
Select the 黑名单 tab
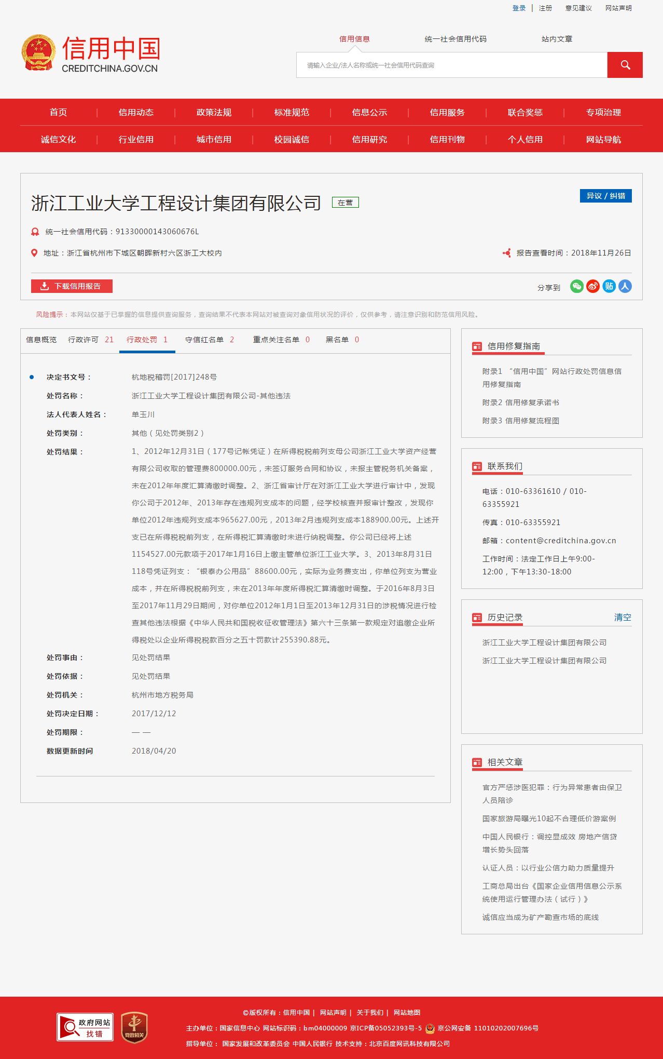[342, 340]
